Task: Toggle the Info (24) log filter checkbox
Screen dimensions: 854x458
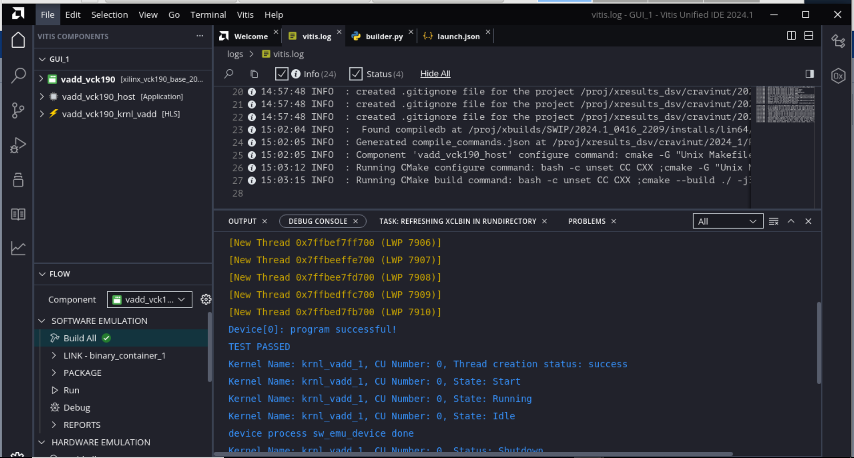Action: pos(282,74)
